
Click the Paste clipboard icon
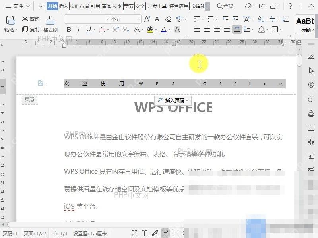10,20
